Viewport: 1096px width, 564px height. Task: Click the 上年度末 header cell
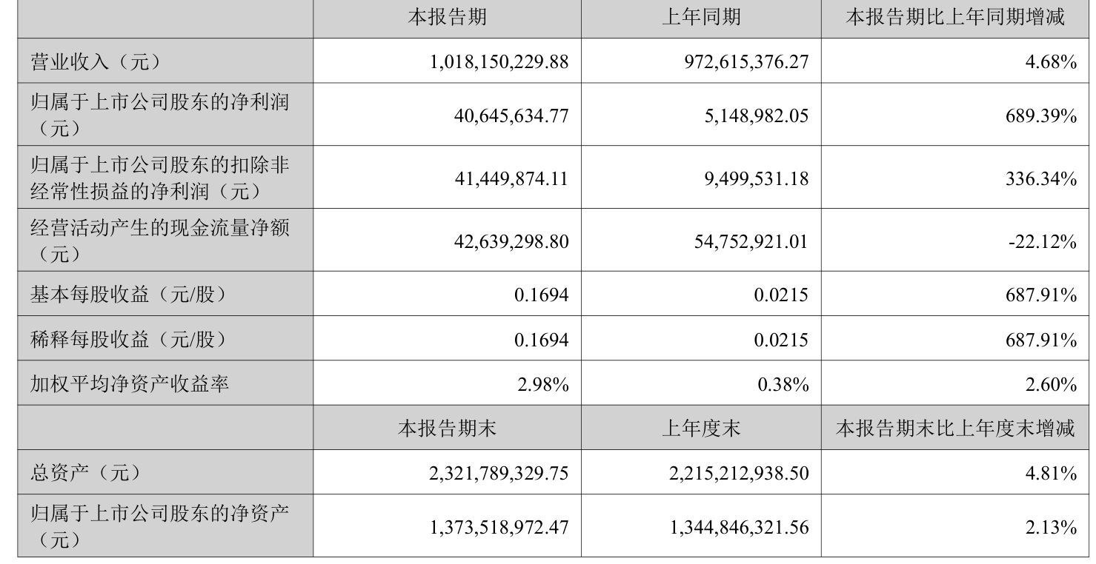tap(701, 428)
